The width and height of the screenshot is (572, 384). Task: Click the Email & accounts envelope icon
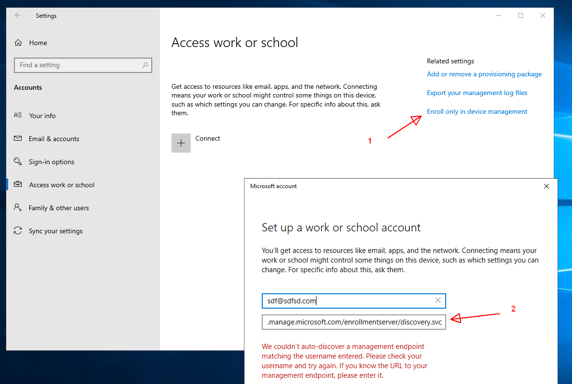(x=18, y=139)
